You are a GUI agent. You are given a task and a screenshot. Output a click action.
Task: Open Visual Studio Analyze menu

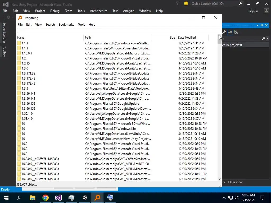(128, 11)
